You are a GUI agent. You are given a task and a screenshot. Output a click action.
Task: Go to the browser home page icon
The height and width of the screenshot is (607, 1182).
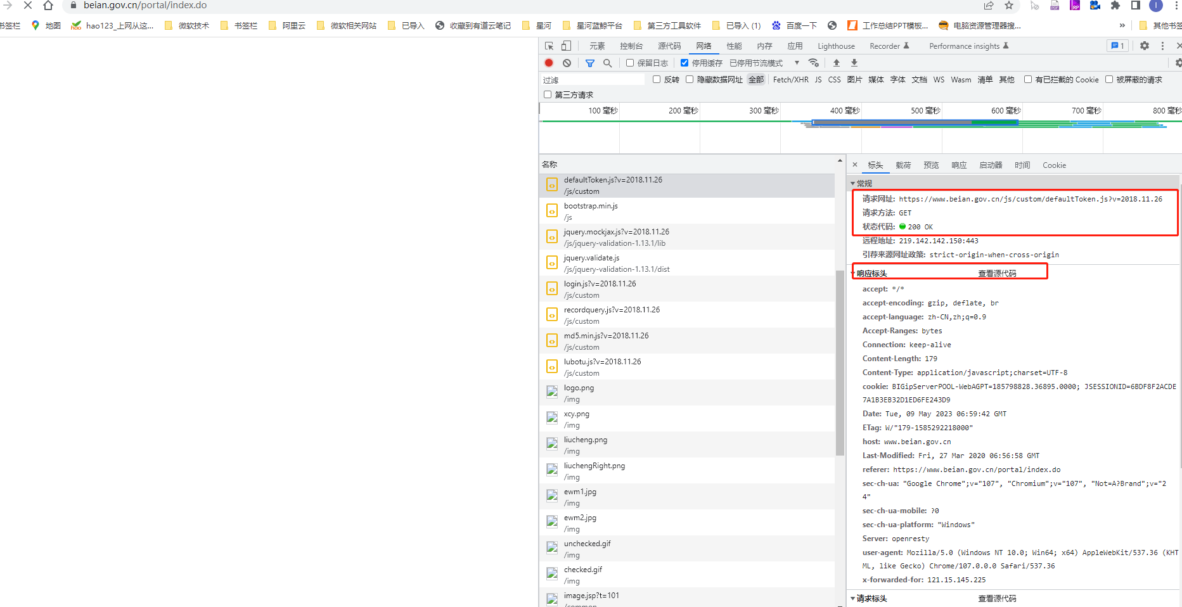pos(48,5)
